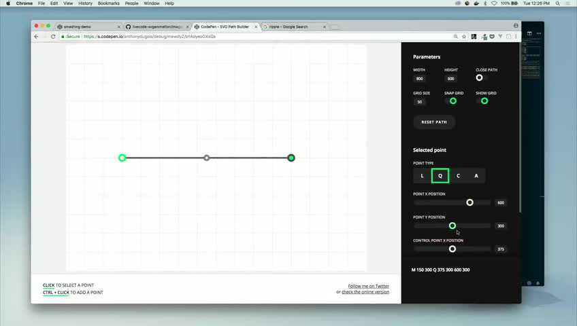This screenshot has width=577, height=326.
Task: Close the smashing demo tab
Action: tap(118, 26)
